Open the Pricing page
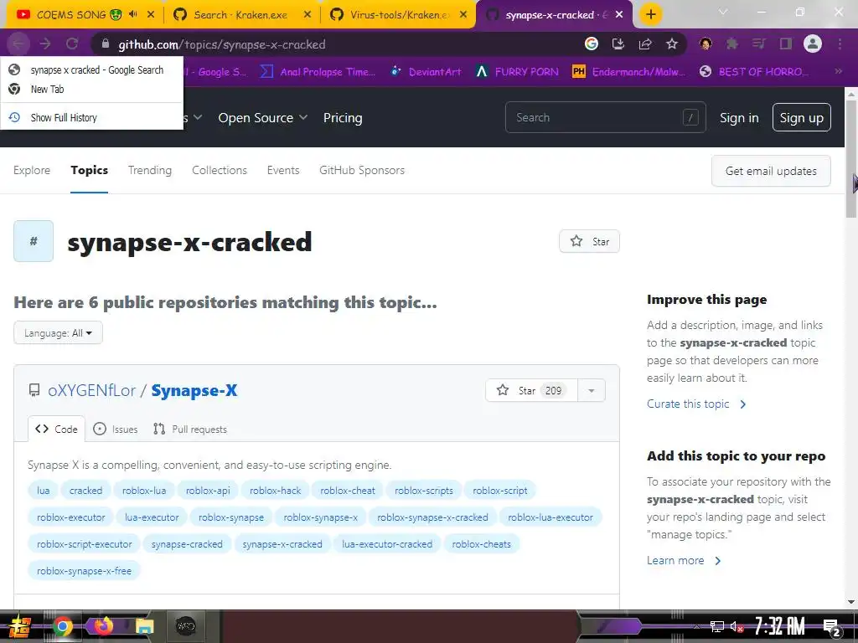Image resolution: width=858 pixels, height=643 pixels. pos(343,117)
